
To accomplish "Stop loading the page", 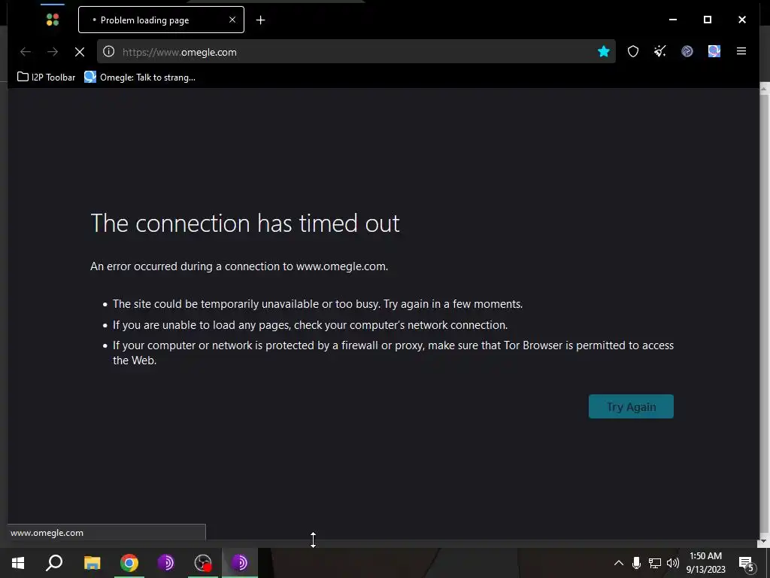I will pos(80,52).
